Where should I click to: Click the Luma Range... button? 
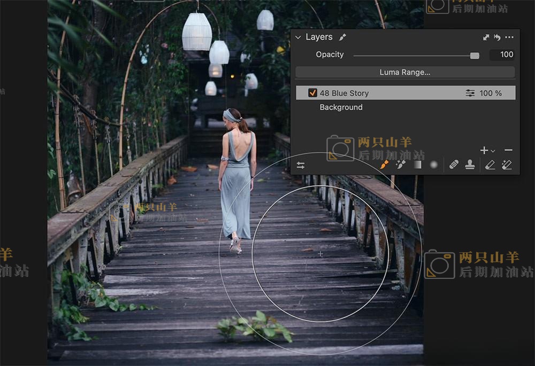coord(405,72)
